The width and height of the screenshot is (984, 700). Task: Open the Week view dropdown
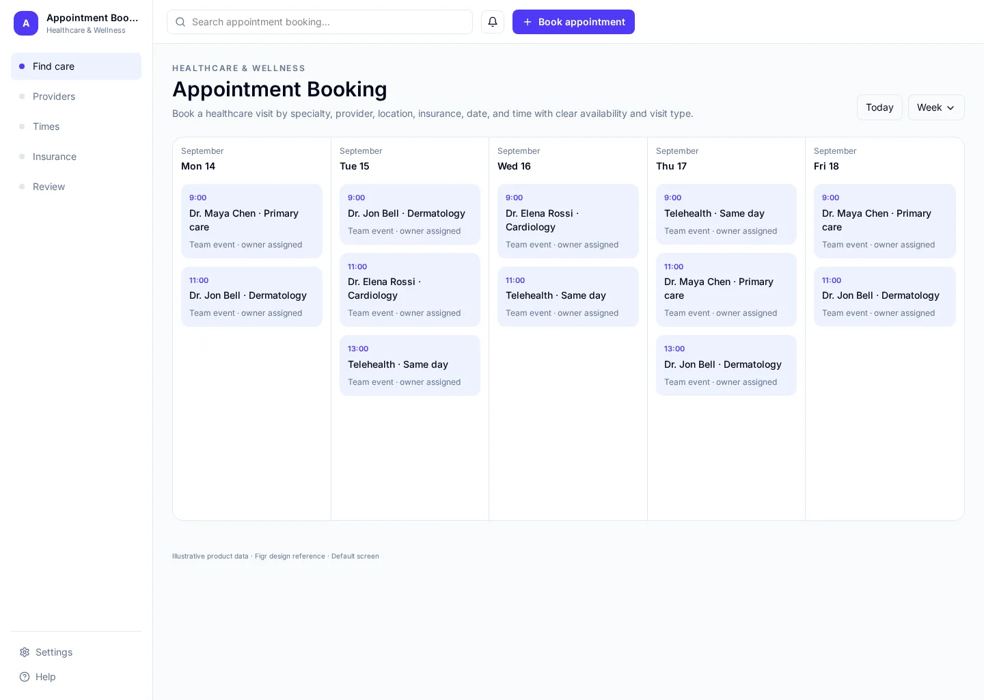click(x=936, y=107)
